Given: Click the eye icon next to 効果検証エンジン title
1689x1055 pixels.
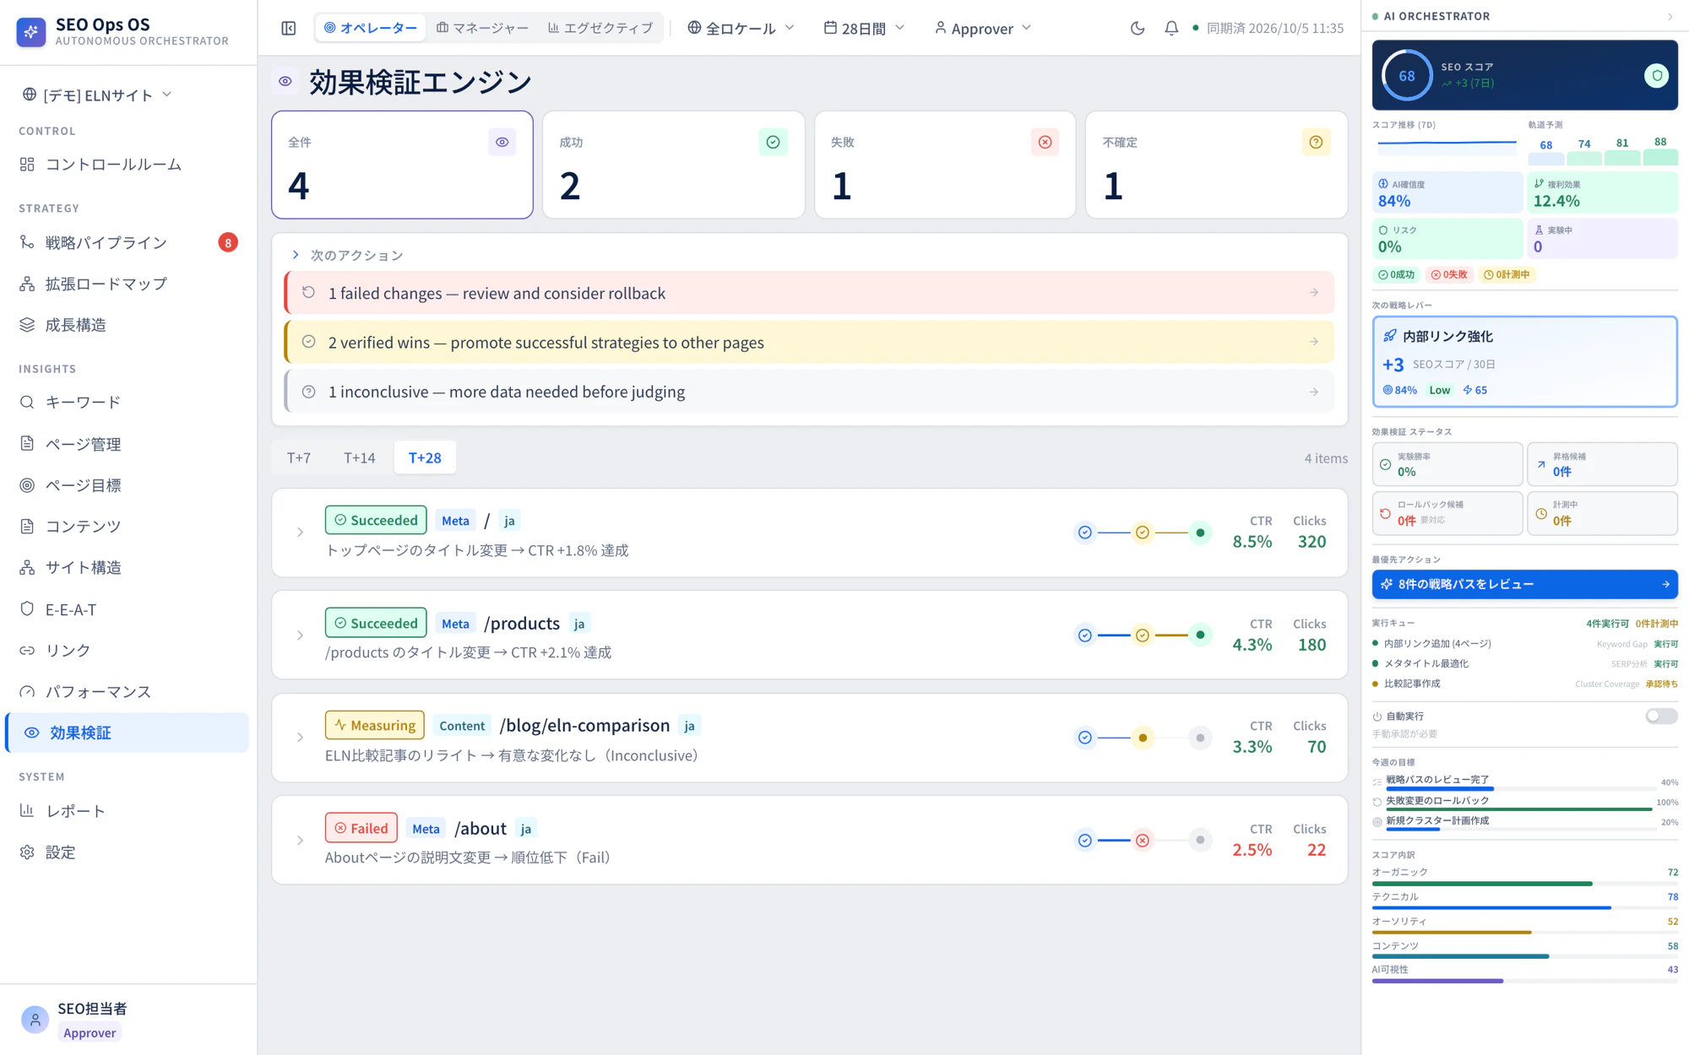Looking at the screenshot, I should tap(285, 82).
